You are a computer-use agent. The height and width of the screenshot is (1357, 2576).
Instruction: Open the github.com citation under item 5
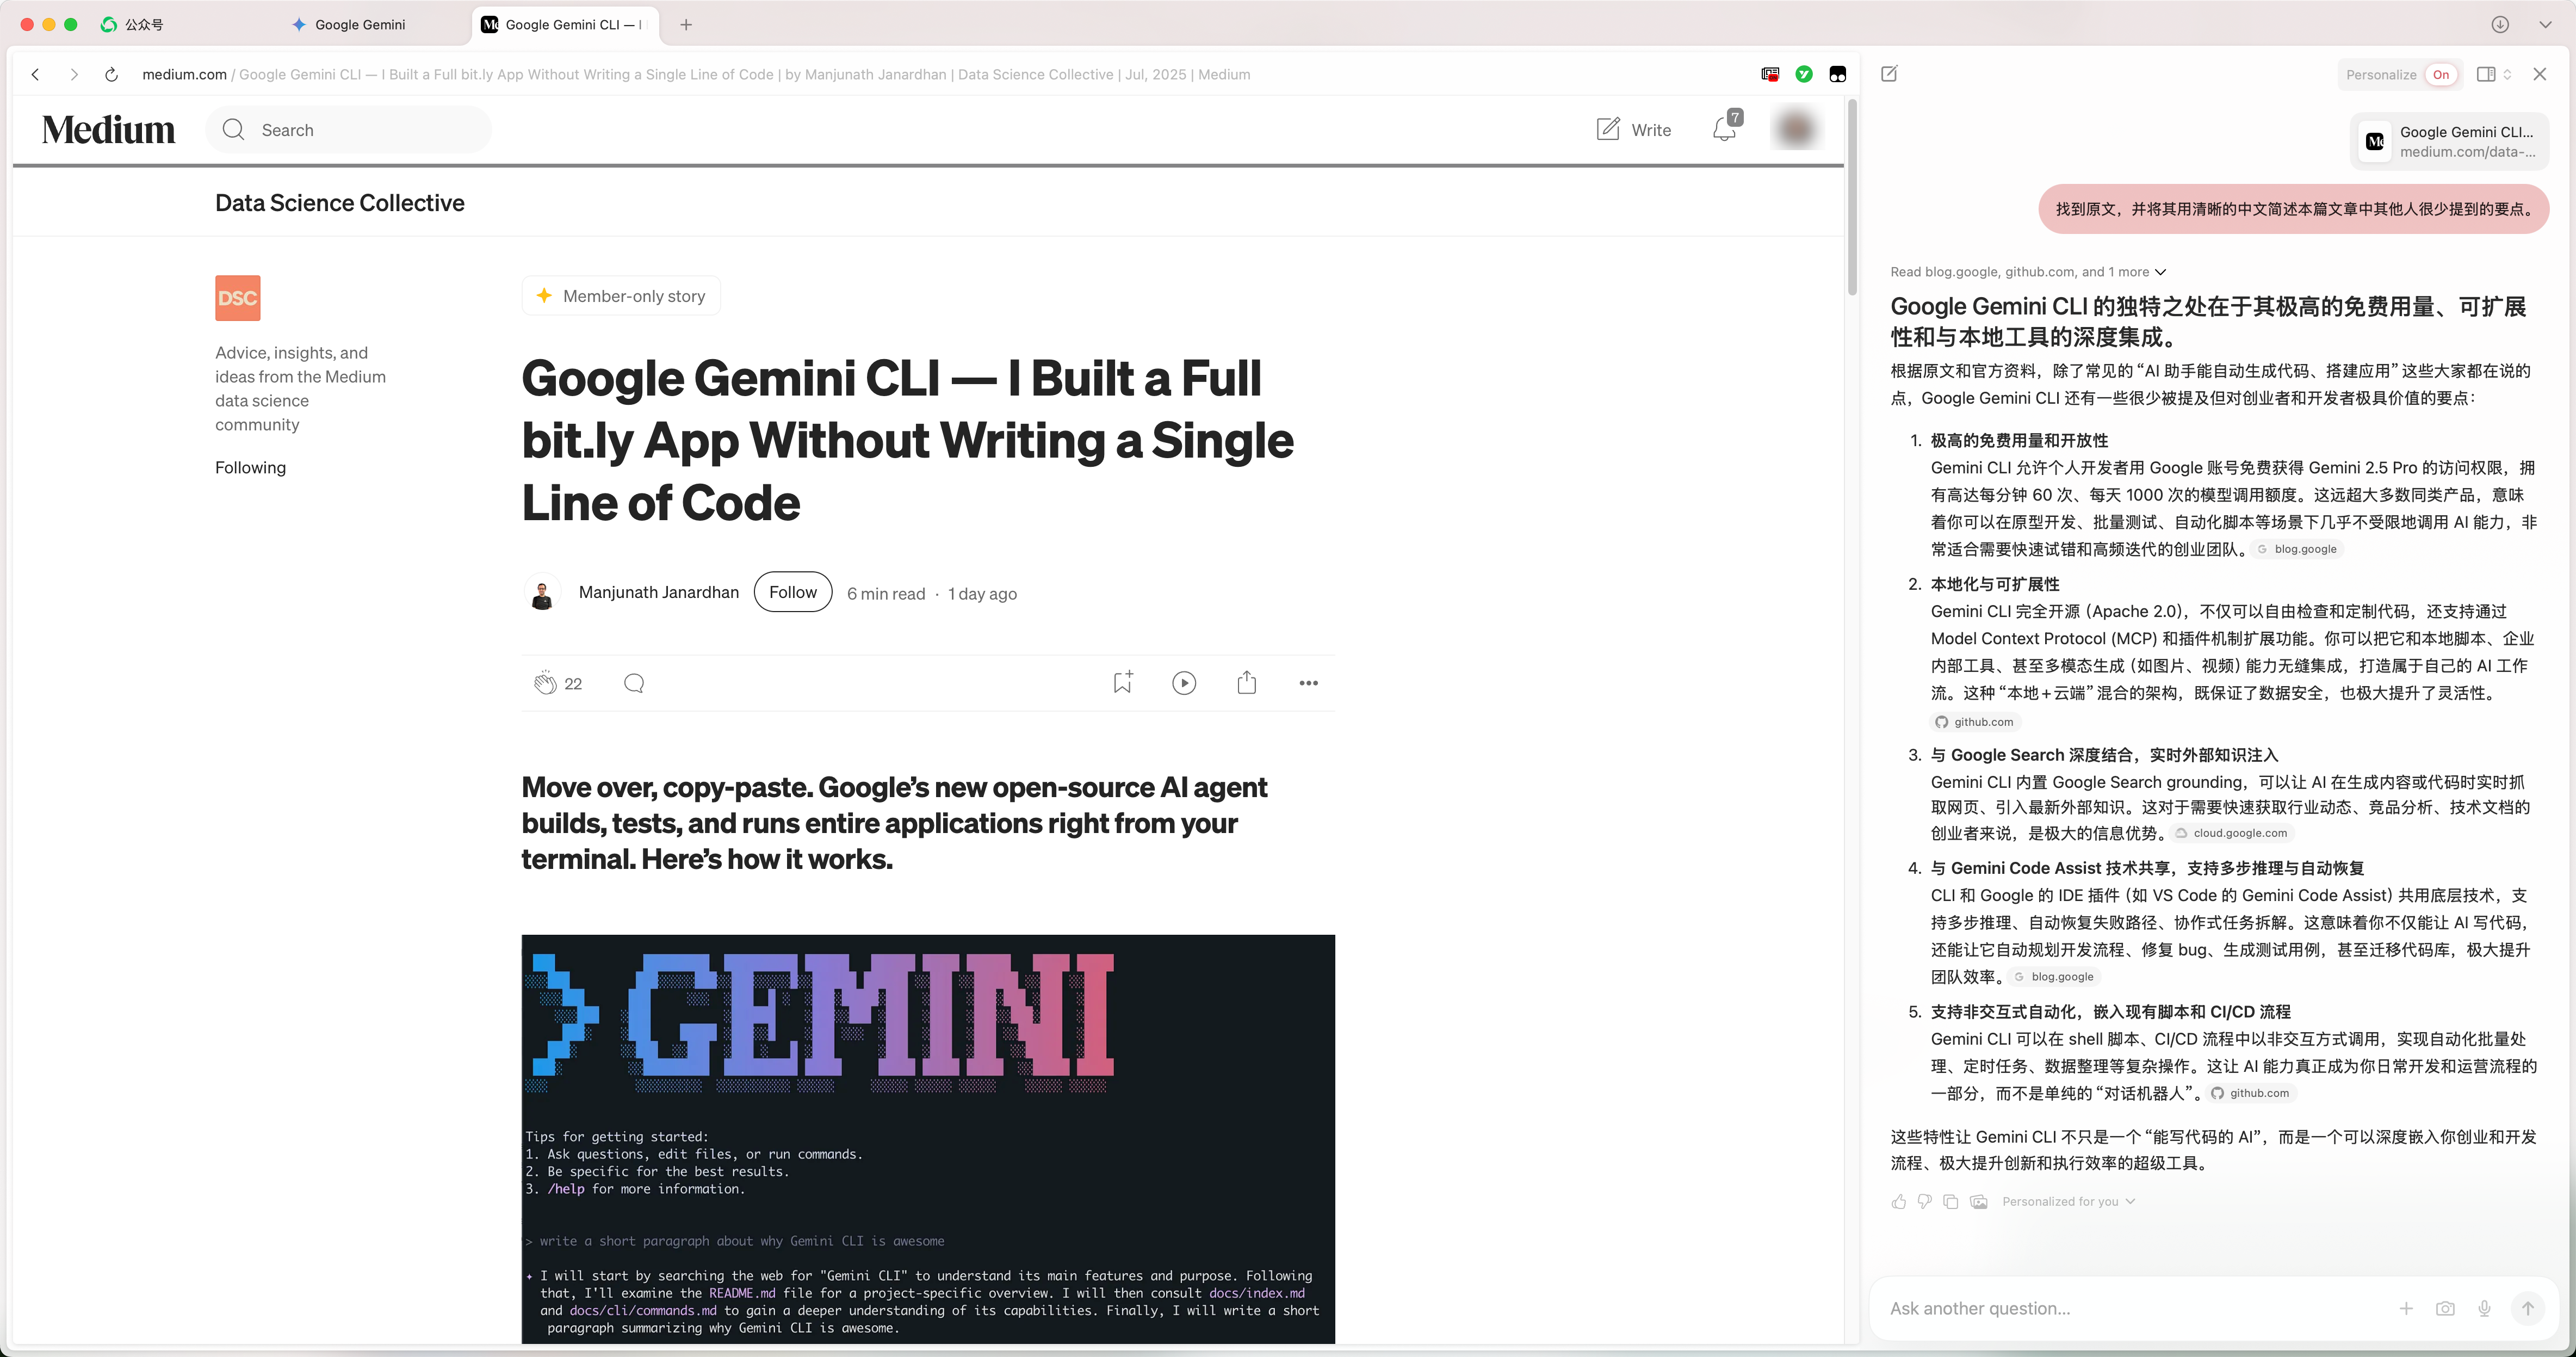point(2250,1093)
